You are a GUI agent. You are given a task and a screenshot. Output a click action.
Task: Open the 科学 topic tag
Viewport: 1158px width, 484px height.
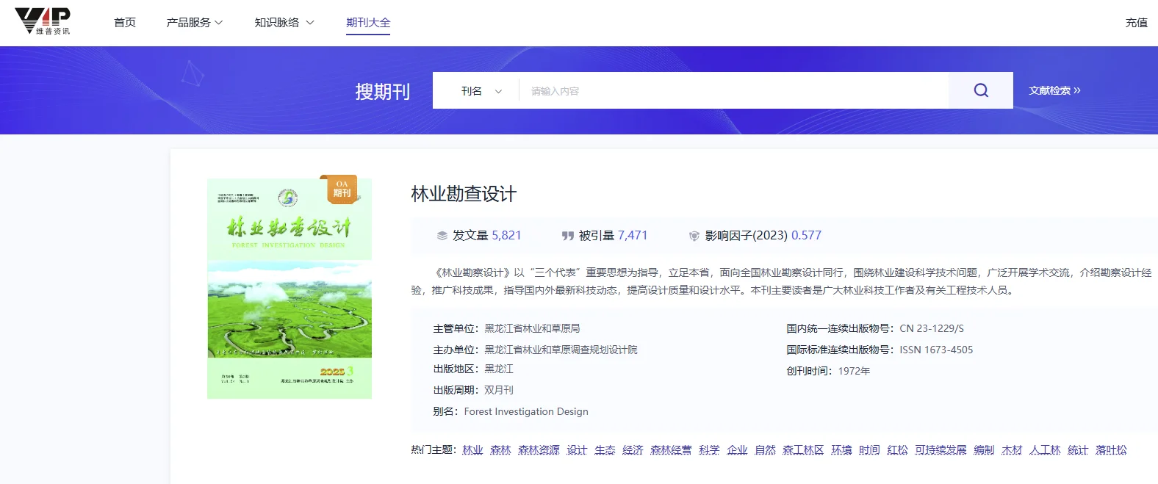click(x=709, y=450)
